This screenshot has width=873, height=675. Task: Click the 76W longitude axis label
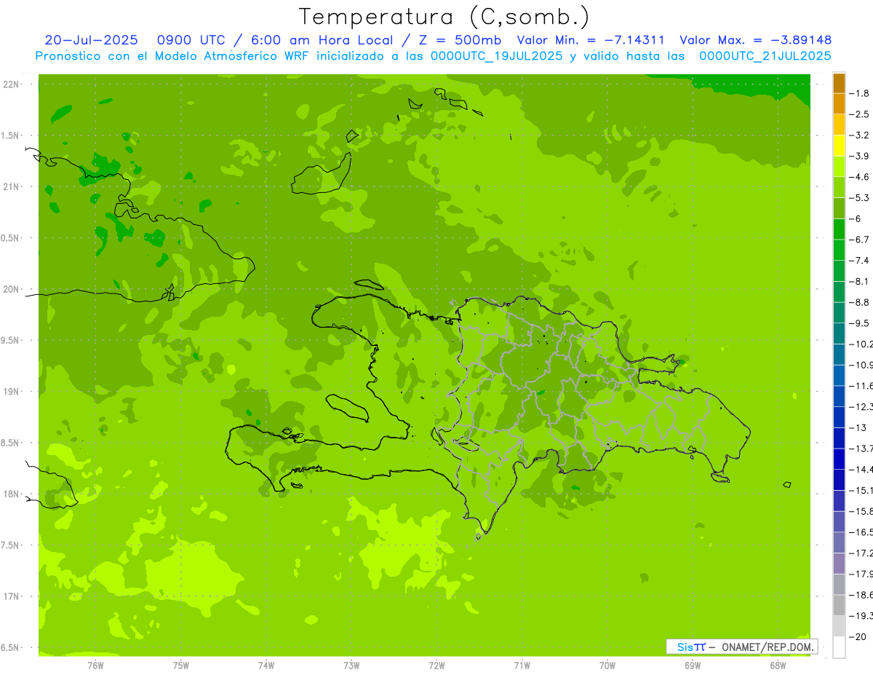[x=95, y=666]
